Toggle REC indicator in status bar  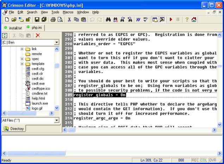(195, 160)
